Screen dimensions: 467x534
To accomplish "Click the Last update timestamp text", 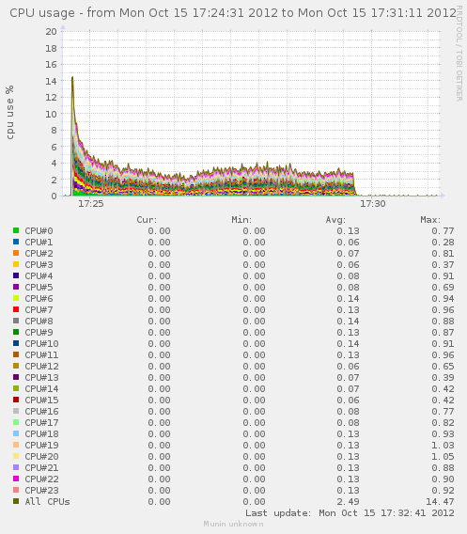I will click(350, 513).
